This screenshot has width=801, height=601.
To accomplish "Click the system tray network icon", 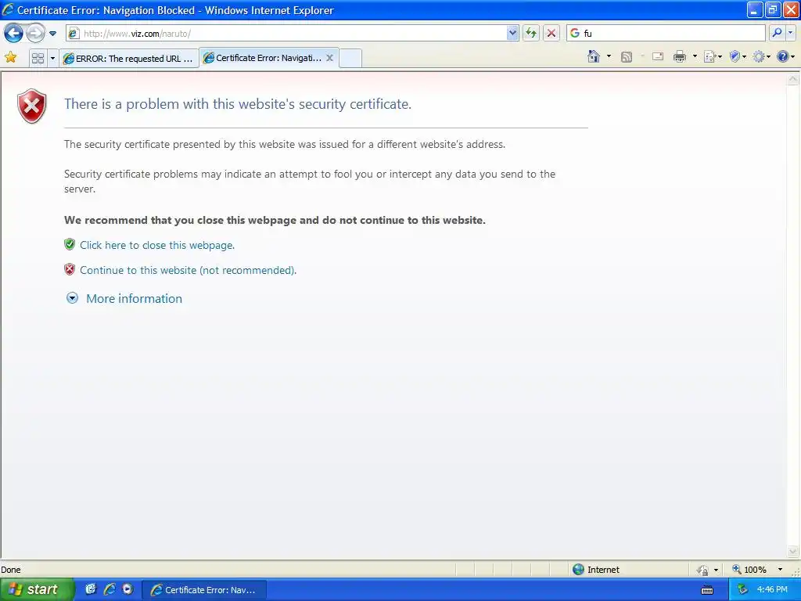I will tap(742, 590).
